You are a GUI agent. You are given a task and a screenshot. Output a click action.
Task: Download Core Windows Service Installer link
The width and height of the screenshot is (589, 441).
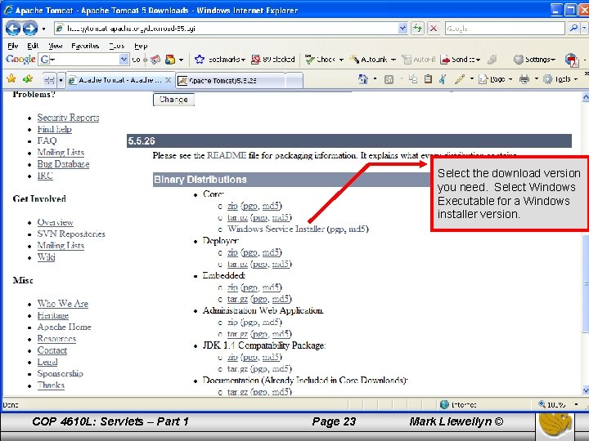click(277, 229)
